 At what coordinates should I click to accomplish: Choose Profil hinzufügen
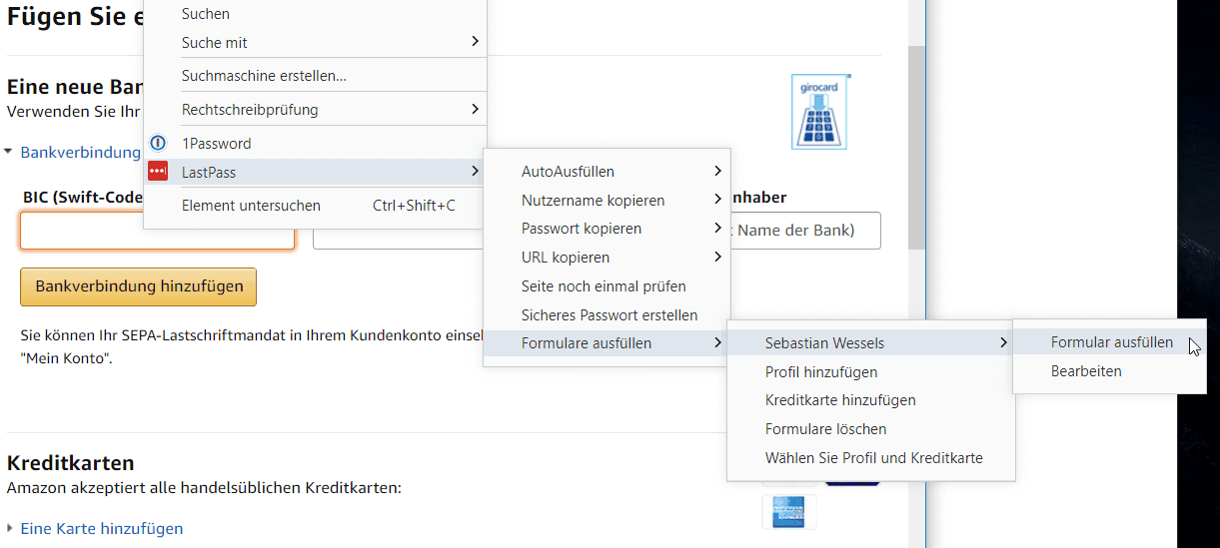pyautogui.click(x=870, y=372)
